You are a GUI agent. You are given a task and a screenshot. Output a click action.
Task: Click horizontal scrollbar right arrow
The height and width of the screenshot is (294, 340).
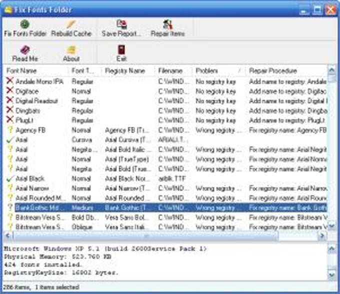point(322,235)
